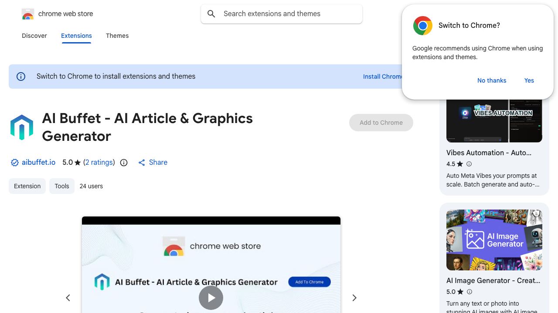
Task: Click the Vibes Automation description text
Action: (x=493, y=180)
